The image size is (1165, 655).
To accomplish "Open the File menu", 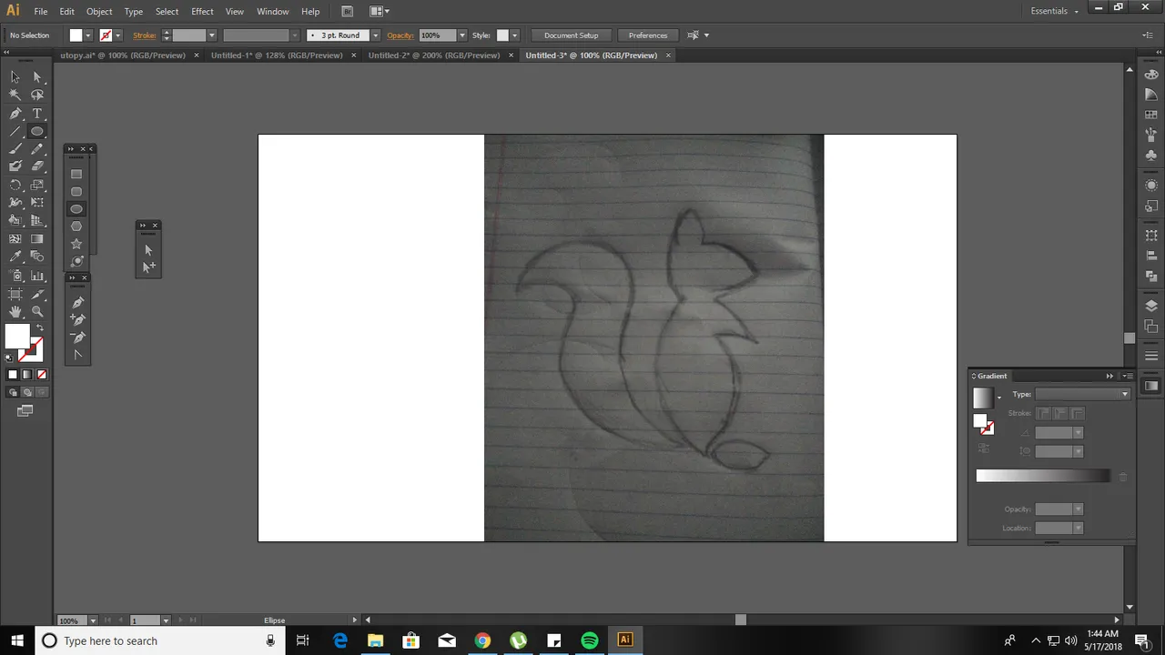I will (x=41, y=12).
